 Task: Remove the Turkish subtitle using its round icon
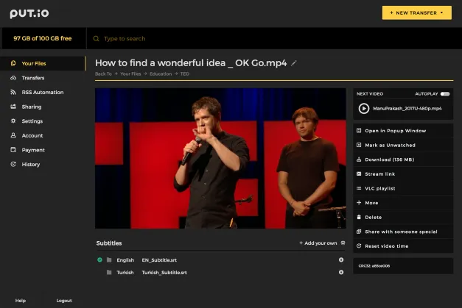pos(341,272)
